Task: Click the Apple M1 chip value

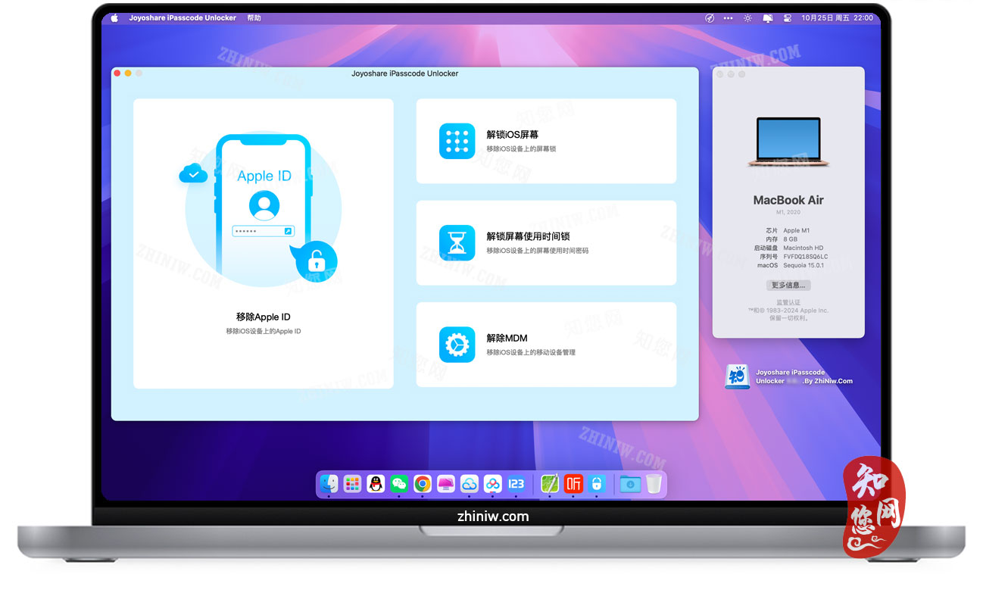Action: pyautogui.click(x=796, y=231)
